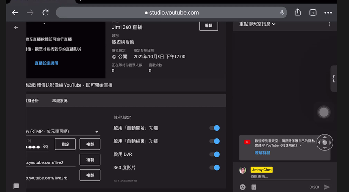349x192 pixels.
Task: Click the Jimi 360 直播 title text
Action: coord(127,27)
